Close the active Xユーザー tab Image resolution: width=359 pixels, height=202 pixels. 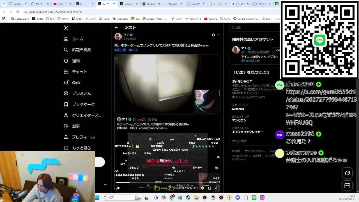pyautogui.click(x=114, y=4)
